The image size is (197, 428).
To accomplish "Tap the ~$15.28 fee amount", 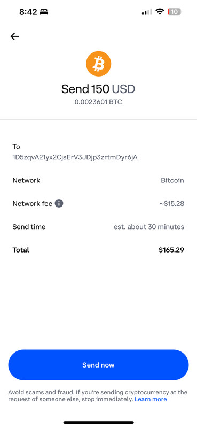I will tap(172, 204).
